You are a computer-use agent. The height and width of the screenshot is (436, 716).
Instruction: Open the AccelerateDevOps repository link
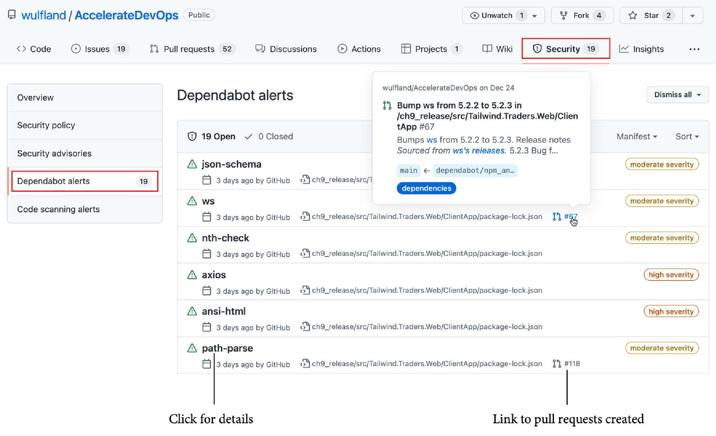126,15
